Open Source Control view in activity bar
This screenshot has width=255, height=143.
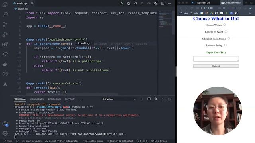(5, 25)
